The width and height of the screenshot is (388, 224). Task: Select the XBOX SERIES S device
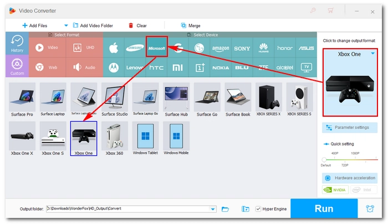click(x=299, y=100)
